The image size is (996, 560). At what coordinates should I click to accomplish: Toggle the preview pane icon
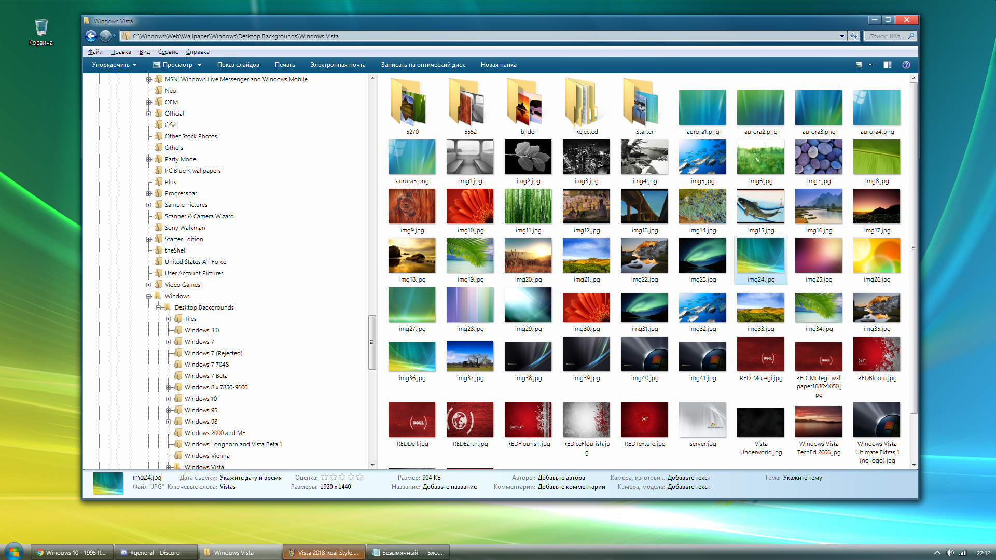point(888,65)
